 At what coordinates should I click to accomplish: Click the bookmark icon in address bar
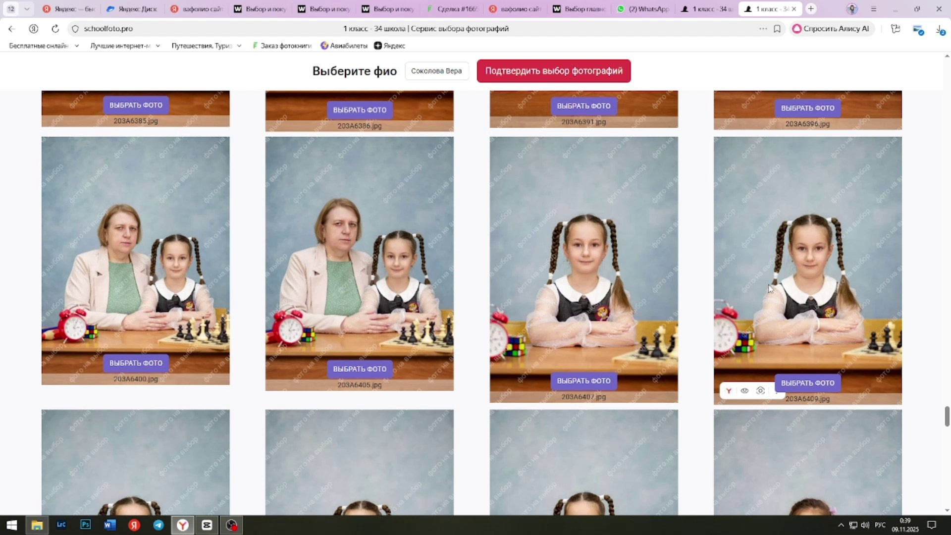[777, 29]
